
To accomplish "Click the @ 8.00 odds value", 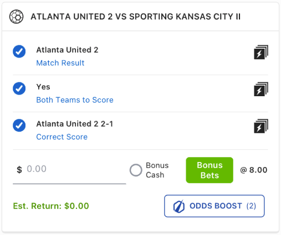I will (254, 170).
